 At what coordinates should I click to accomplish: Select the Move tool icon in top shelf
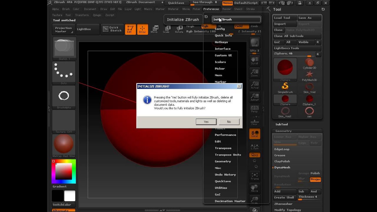[154, 29]
